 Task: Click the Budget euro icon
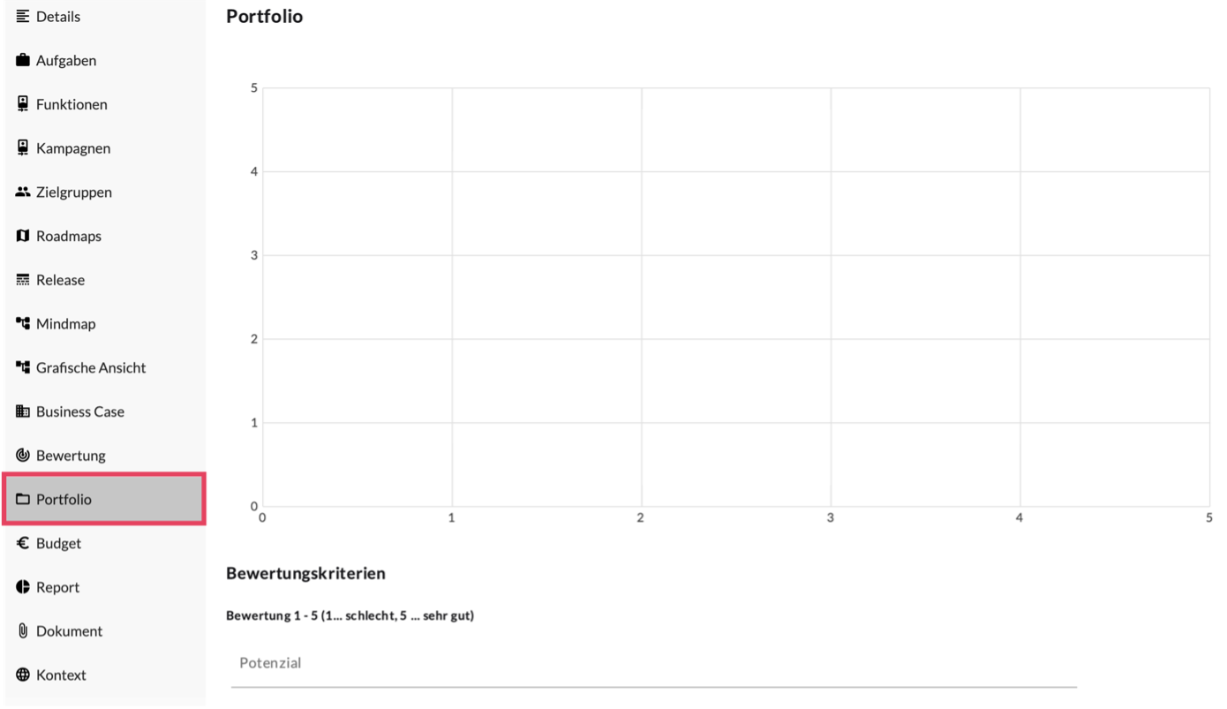pos(23,544)
